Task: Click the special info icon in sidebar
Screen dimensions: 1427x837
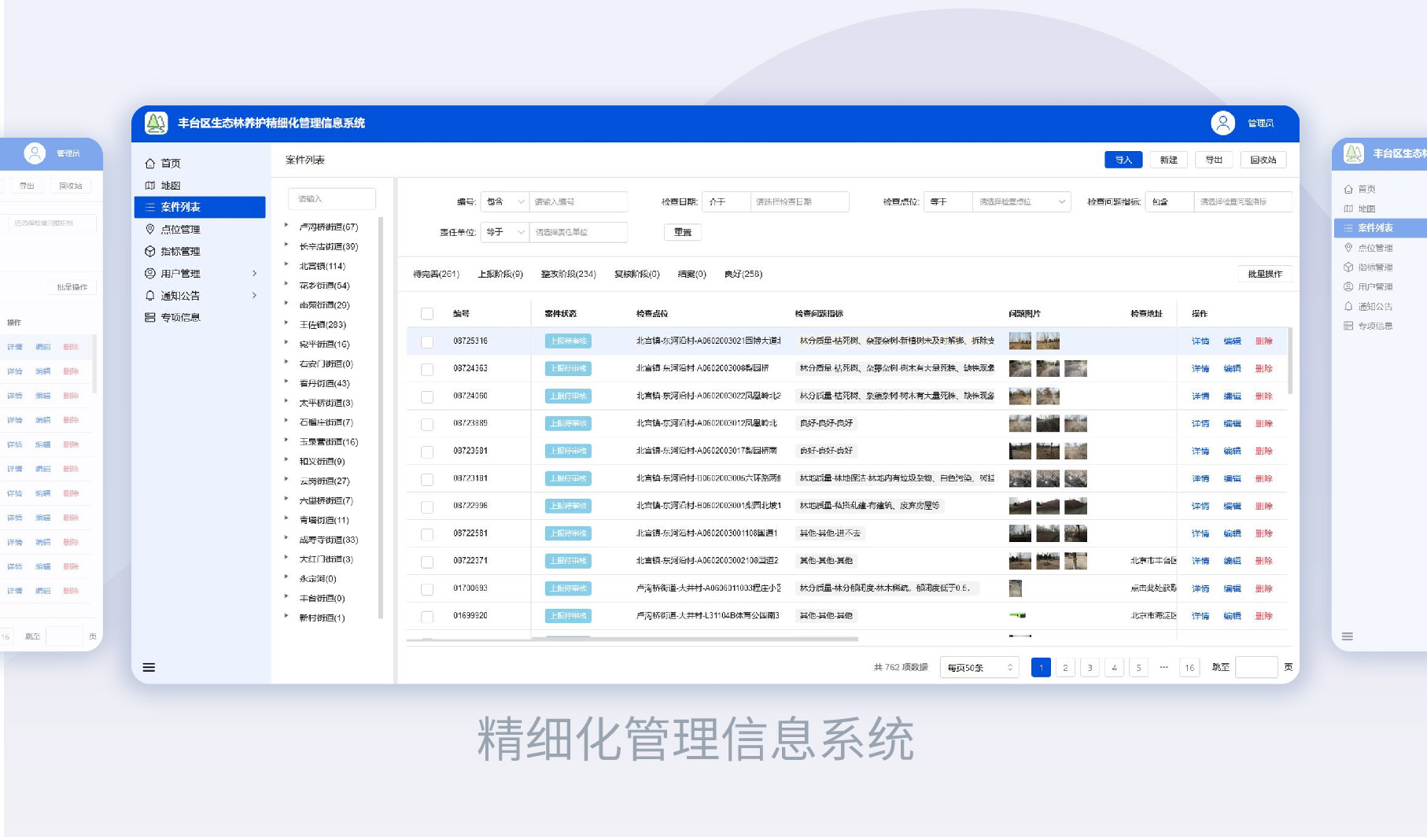Action: click(150, 317)
